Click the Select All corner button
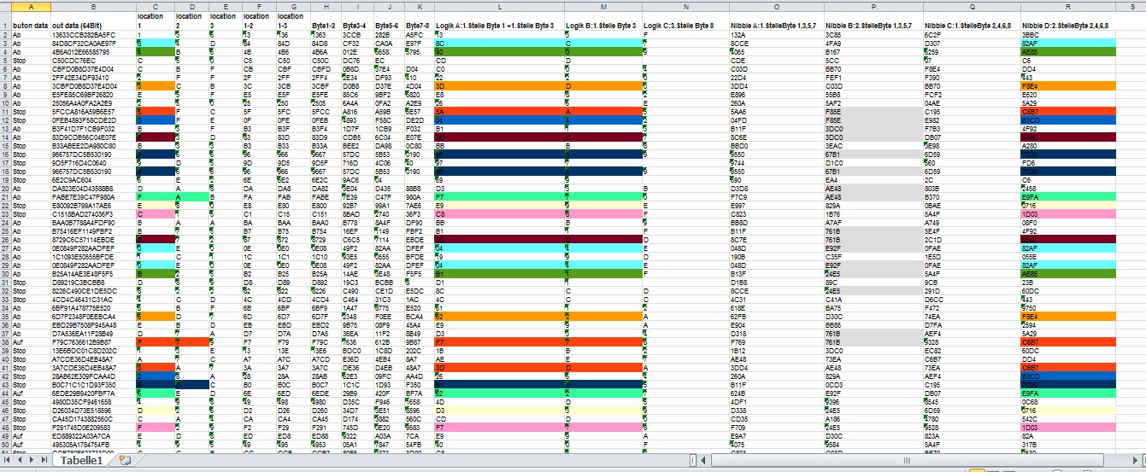Viewport: 1146px width, 472px height. 4,7
